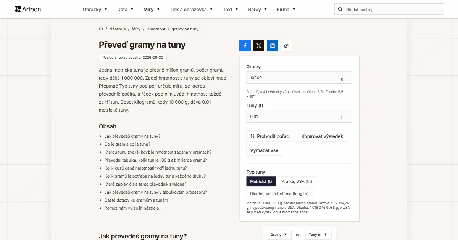This screenshot has width=458, height=240.
Task: Click Kopírovat výsledek button
Action: [322, 136]
